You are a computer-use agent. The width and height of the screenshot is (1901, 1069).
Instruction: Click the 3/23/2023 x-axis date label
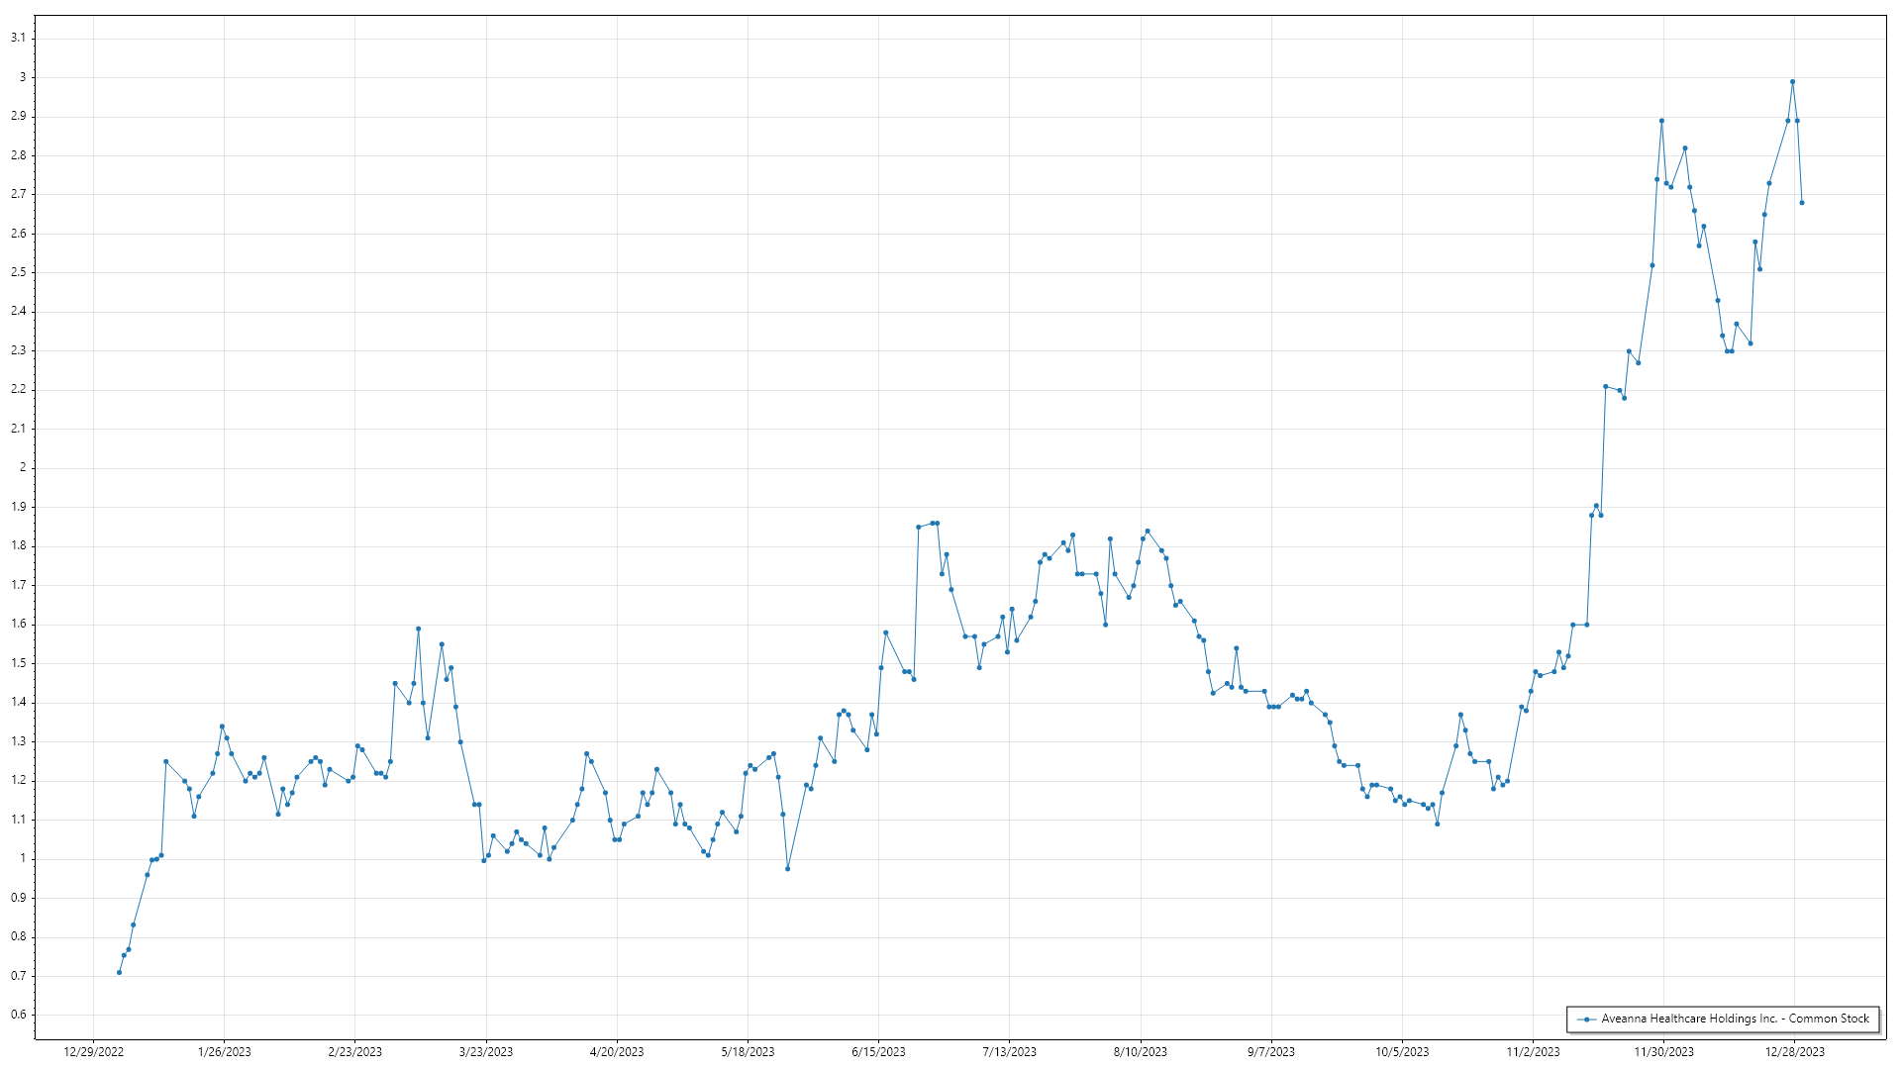pyautogui.click(x=486, y=1051)
